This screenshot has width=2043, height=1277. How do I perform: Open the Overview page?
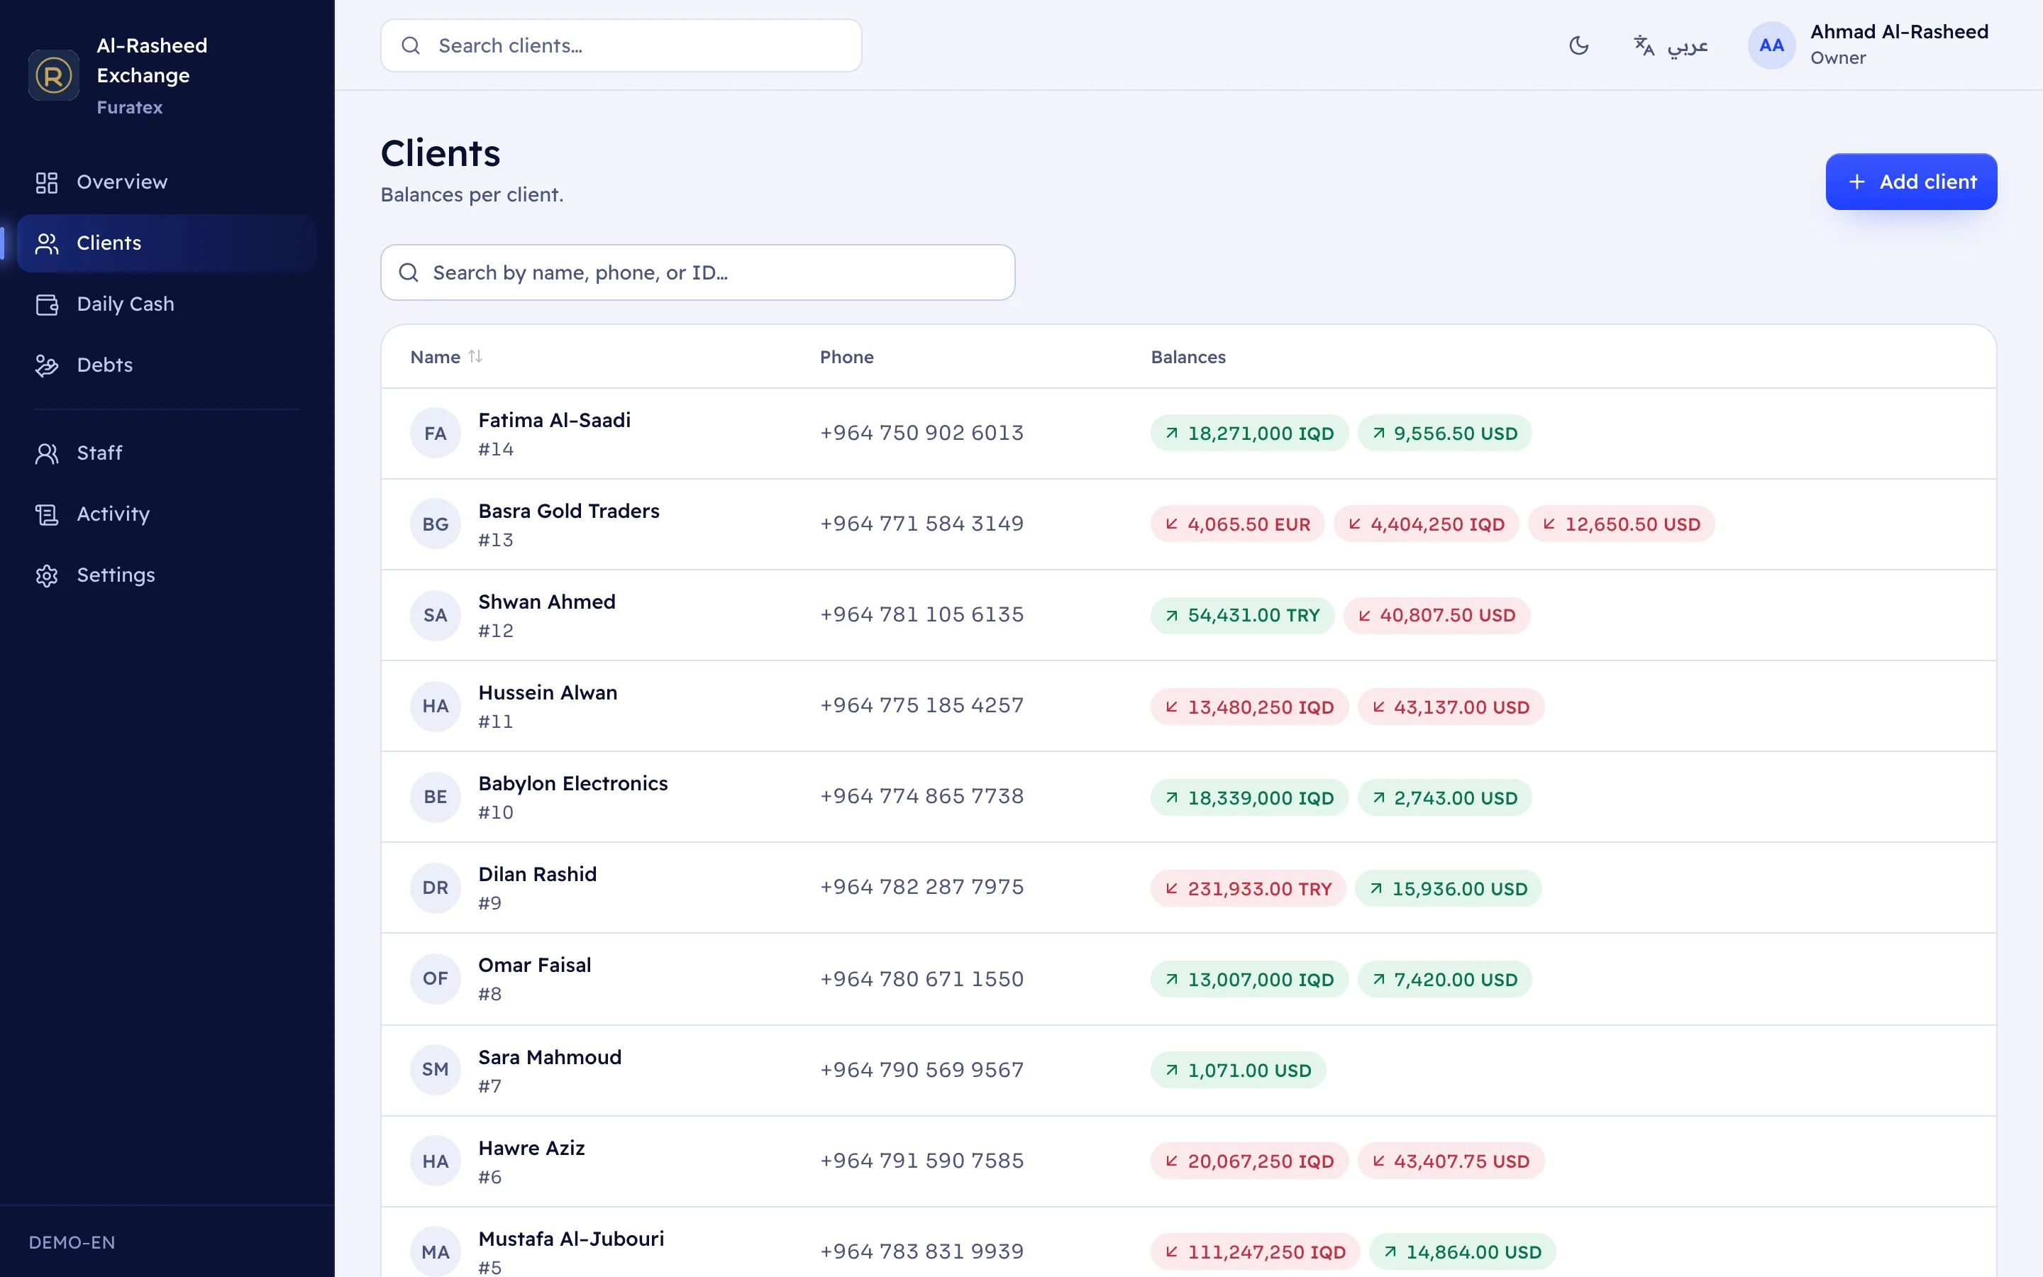(x=167, y=182)
